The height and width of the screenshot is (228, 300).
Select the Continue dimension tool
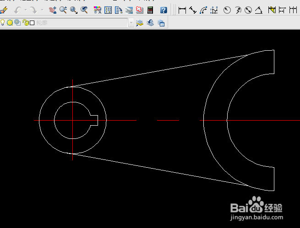[293, 10]
